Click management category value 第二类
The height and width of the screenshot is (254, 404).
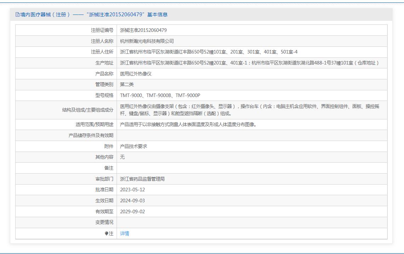click(x=127, y=84)
